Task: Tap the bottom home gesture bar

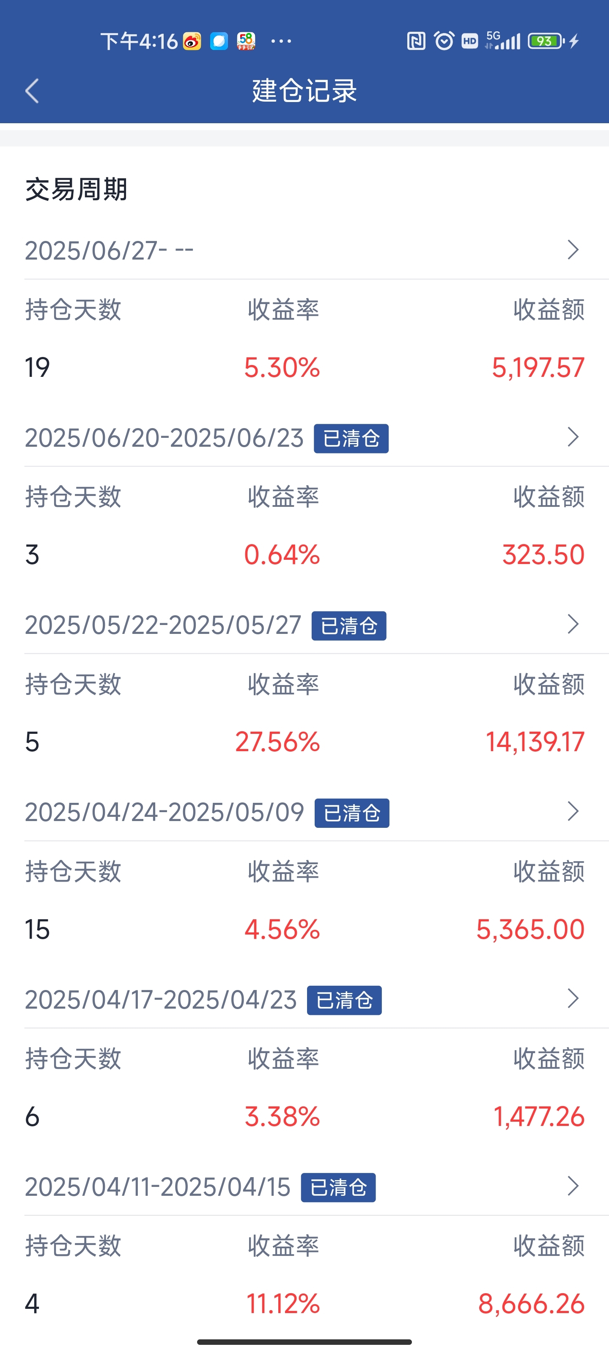Action: (x=304, y=1342)
